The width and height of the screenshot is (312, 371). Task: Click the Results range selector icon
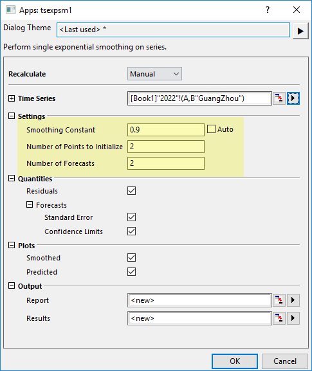tap(279, 318)
